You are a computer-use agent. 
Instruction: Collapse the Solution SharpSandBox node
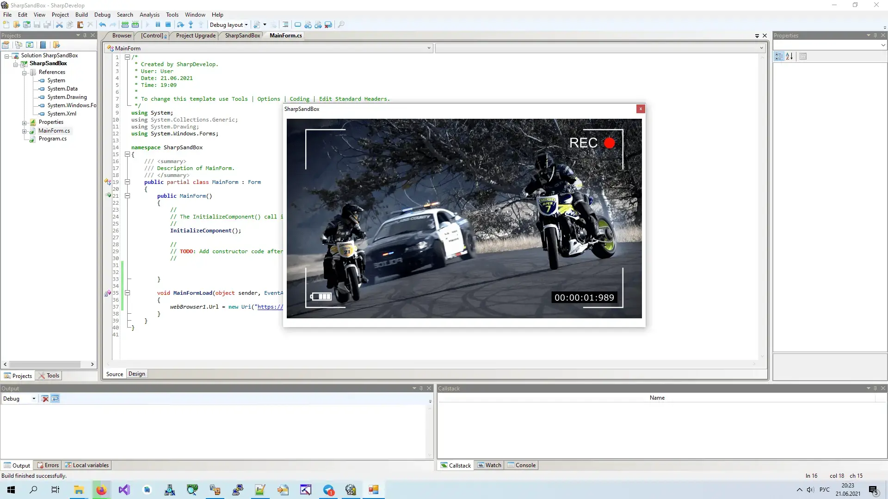7,56
